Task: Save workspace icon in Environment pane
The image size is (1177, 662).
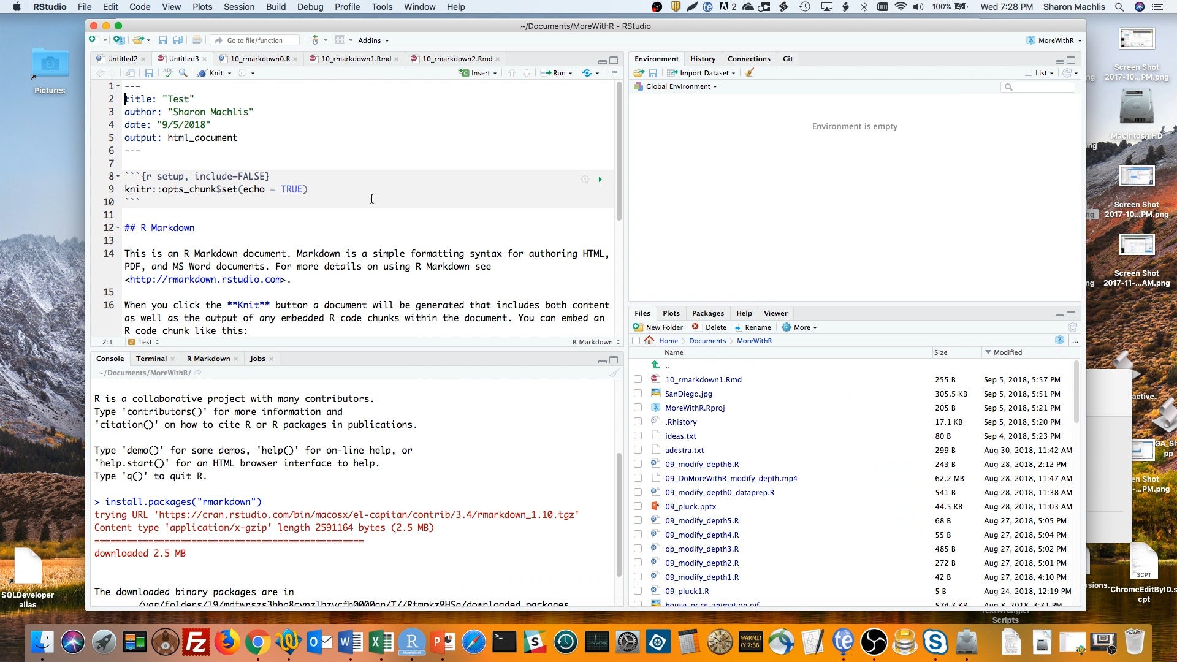Action: pos(653,73)
